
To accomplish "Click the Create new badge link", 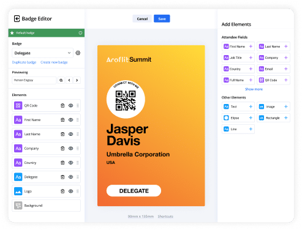I will coord(54,62).
